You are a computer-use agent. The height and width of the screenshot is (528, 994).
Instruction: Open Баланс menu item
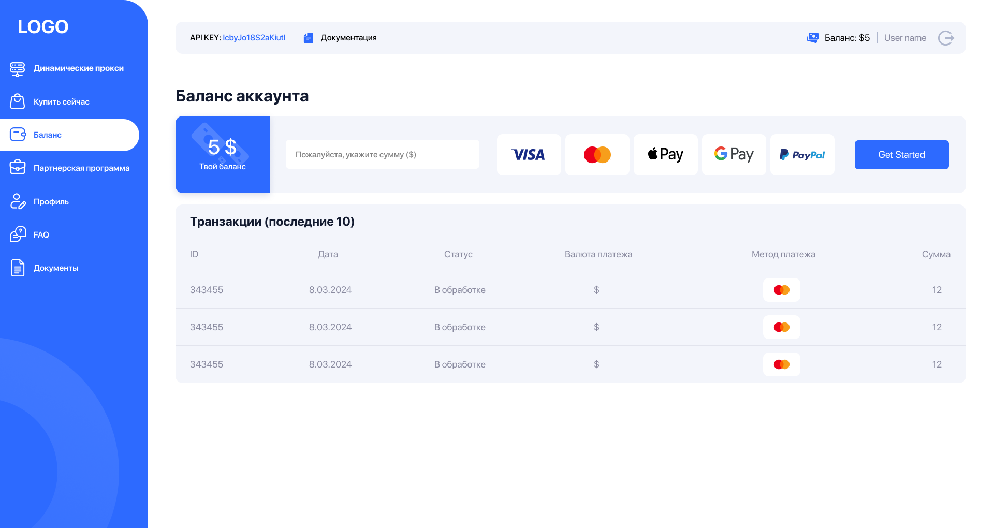tap(69, 135)
